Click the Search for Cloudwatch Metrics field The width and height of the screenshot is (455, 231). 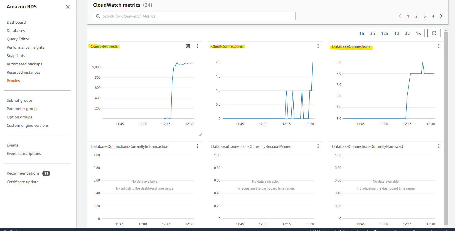(194, 16)
